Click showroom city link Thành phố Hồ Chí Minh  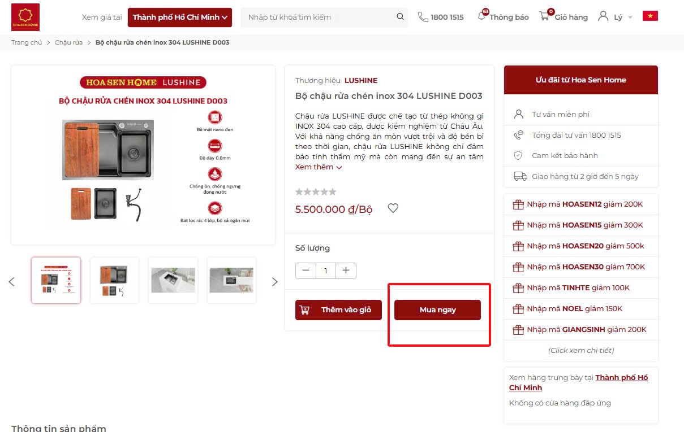click(x=578, y=382)
